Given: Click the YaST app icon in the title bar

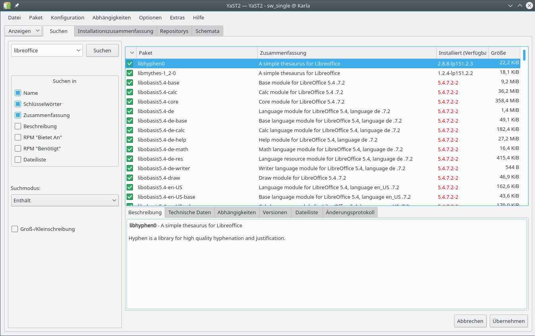Looking at the screenshot, I should pyautogui.click(x=7, y=6).
